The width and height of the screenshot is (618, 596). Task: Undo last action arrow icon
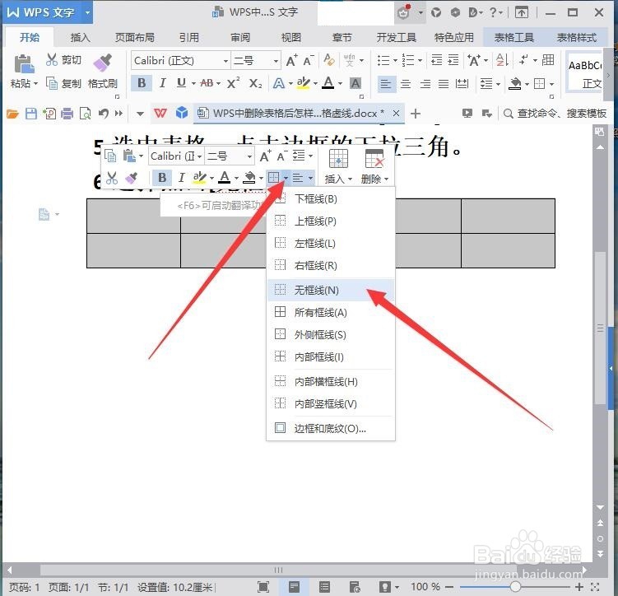coord(103,114)
